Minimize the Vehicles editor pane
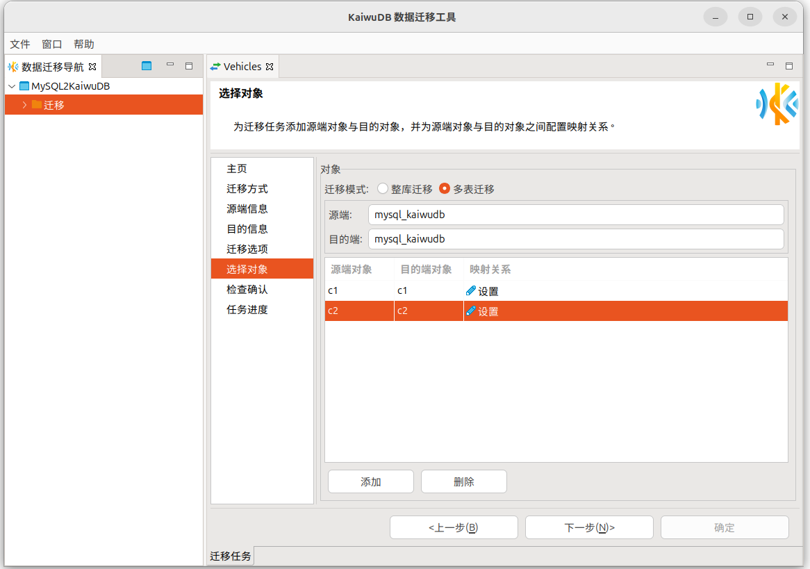810x569 pixels. 770,65
